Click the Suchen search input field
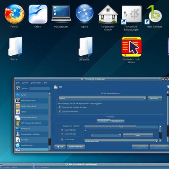This screenshot has height=169, width=169. click(x=40, y=88)
